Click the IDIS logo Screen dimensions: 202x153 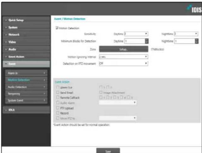(x=194, y=9)
